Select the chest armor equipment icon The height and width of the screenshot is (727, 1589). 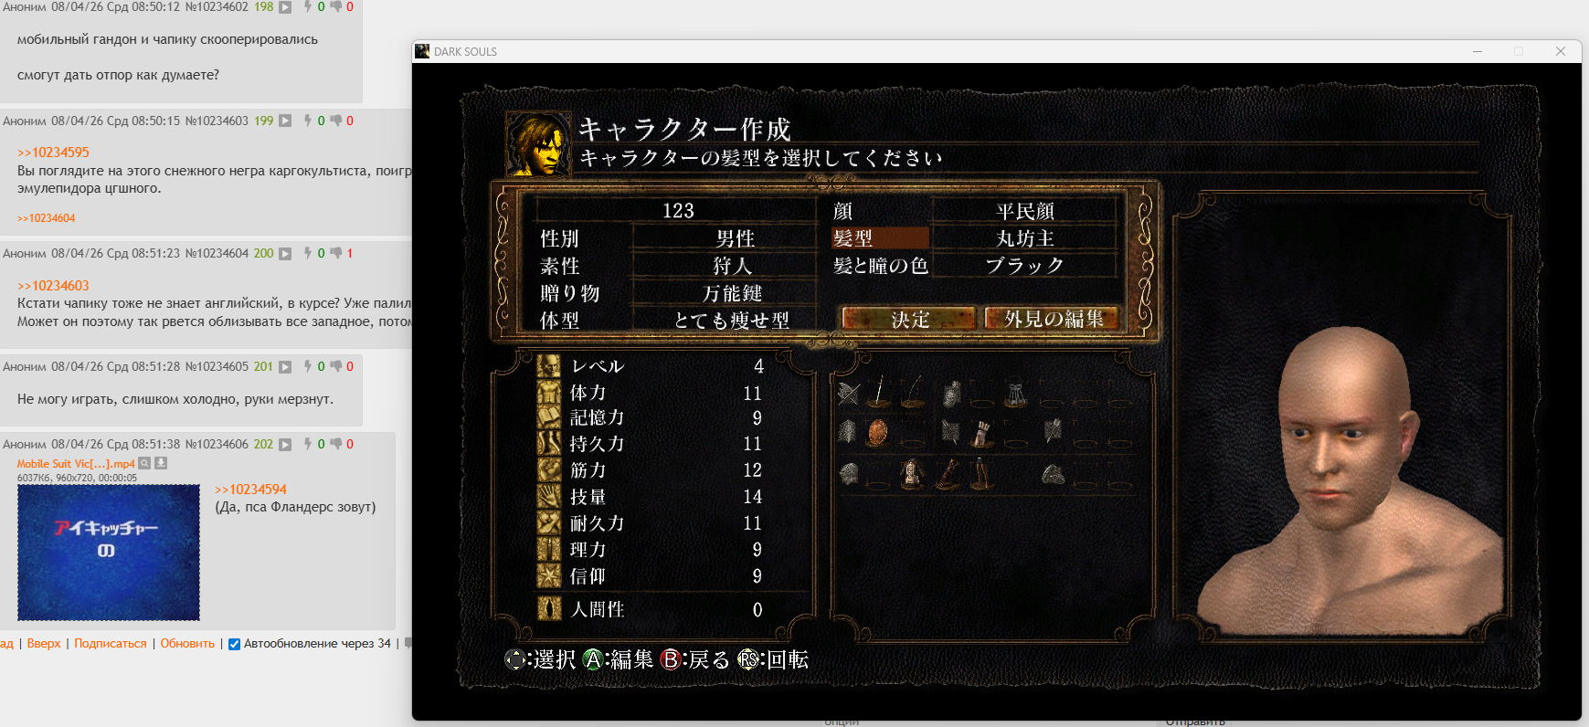[x=910, y=474]
